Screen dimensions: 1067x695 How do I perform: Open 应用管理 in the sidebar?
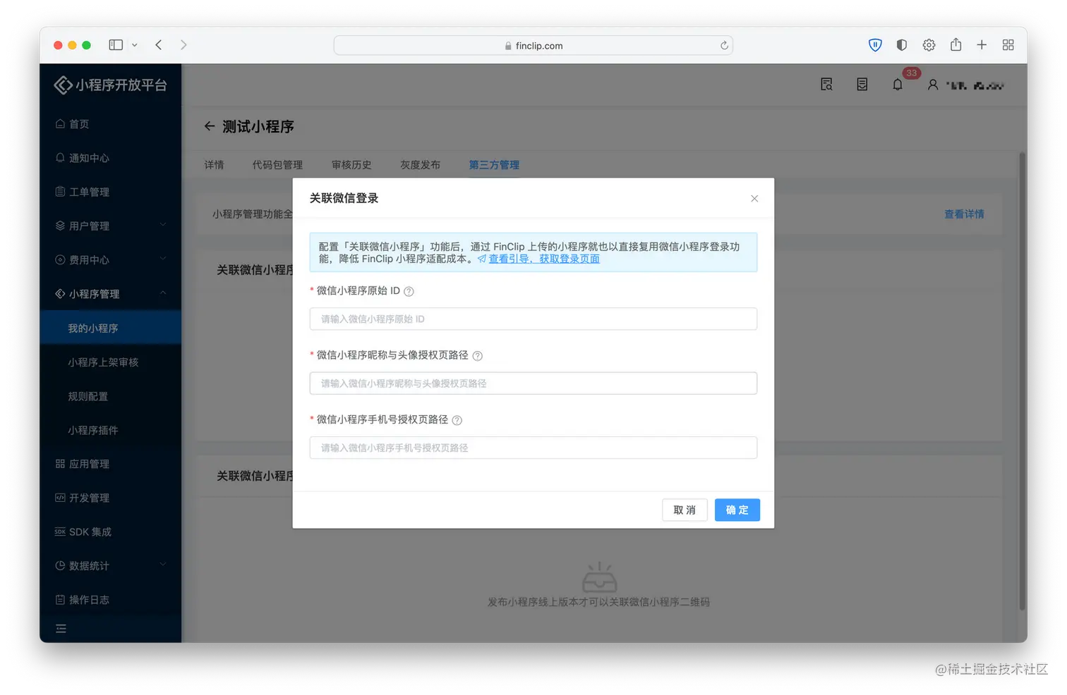[111, 464]
